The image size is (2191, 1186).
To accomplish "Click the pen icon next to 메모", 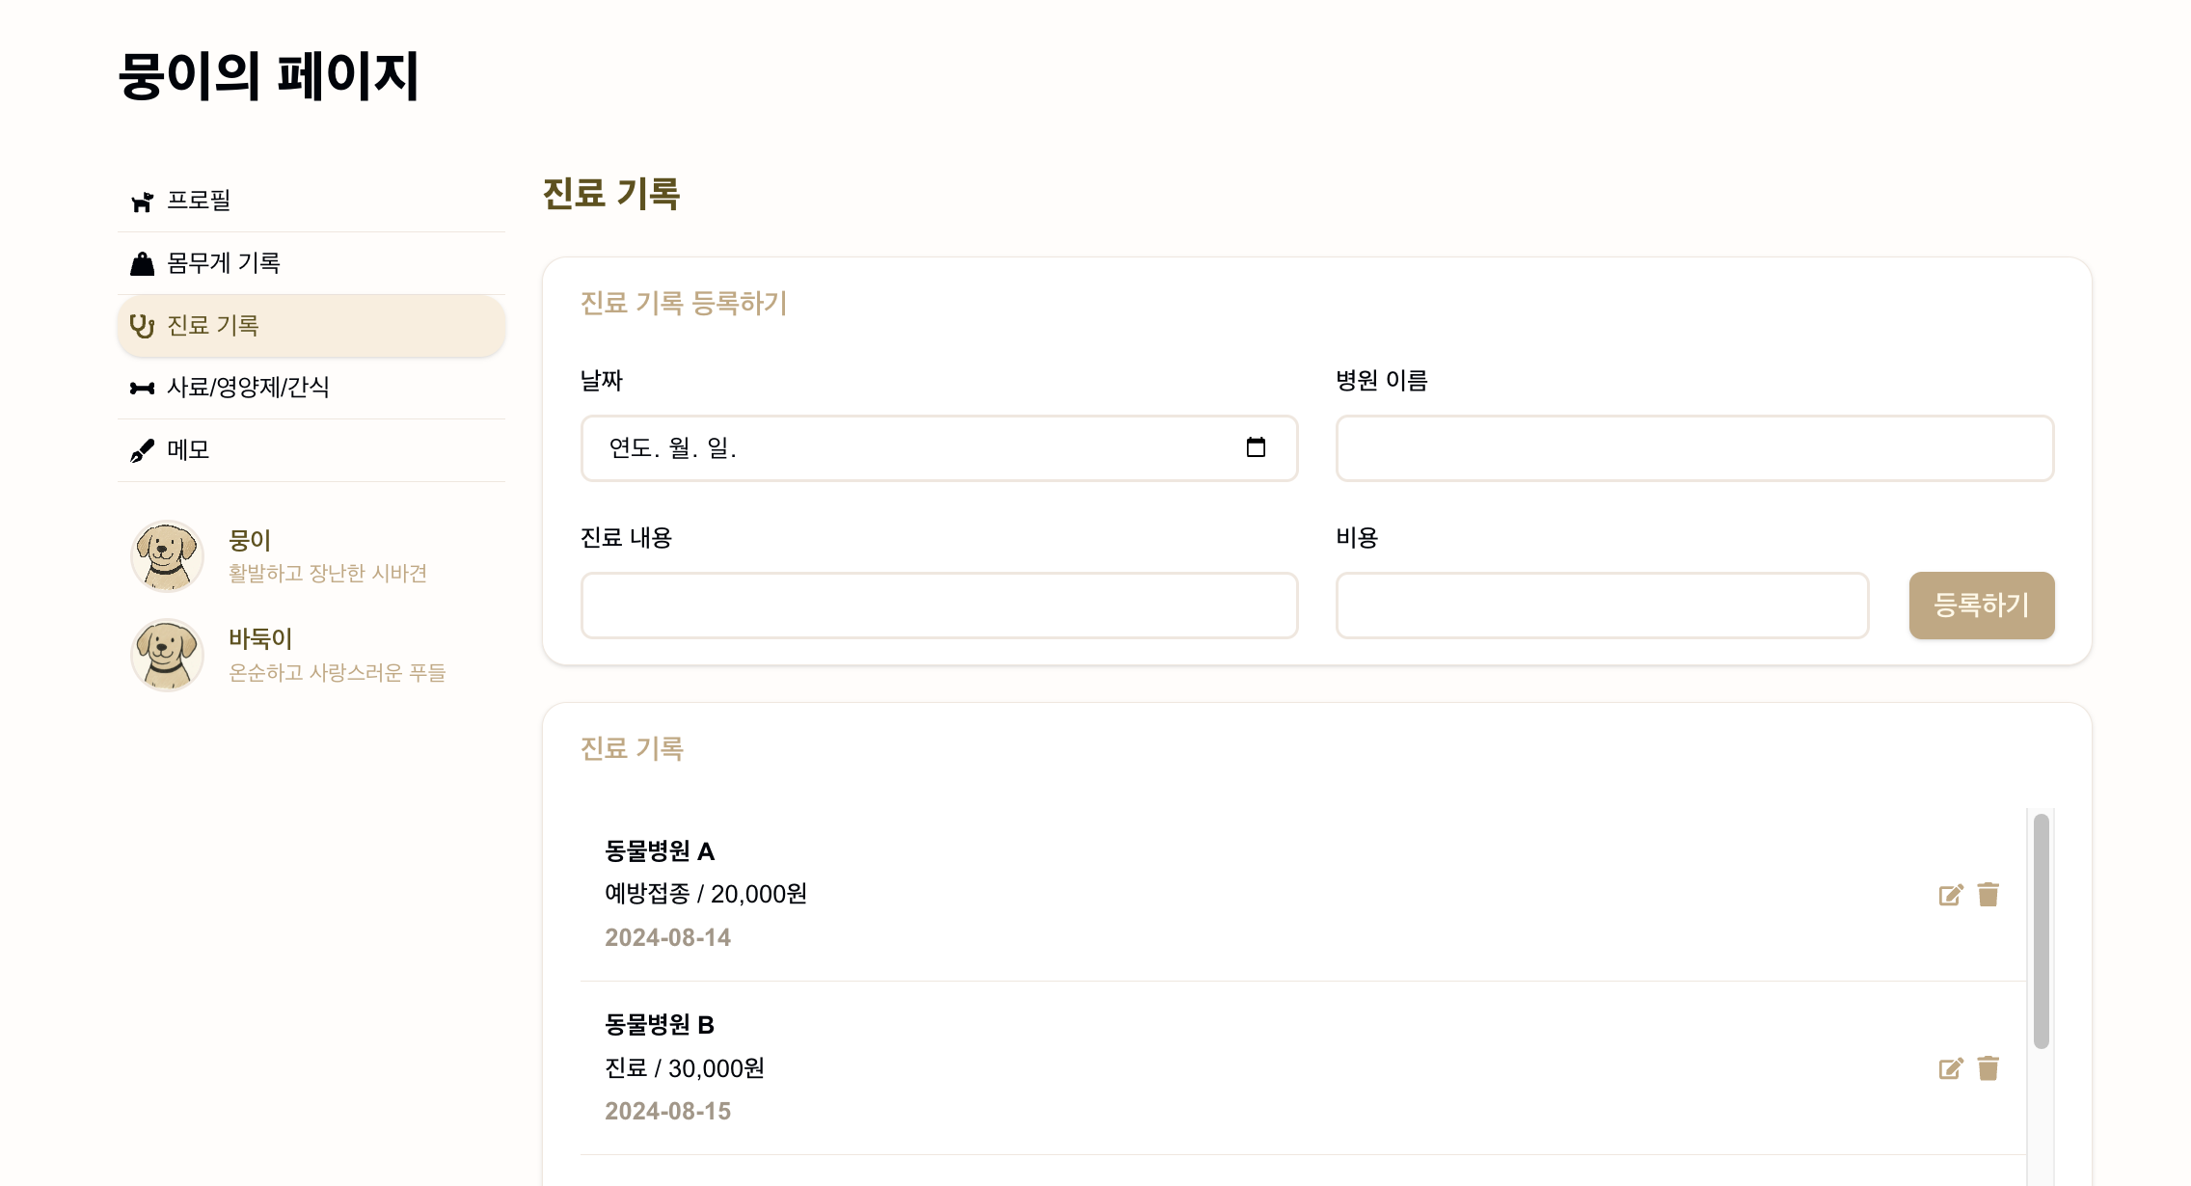I will tap(142, 450).
